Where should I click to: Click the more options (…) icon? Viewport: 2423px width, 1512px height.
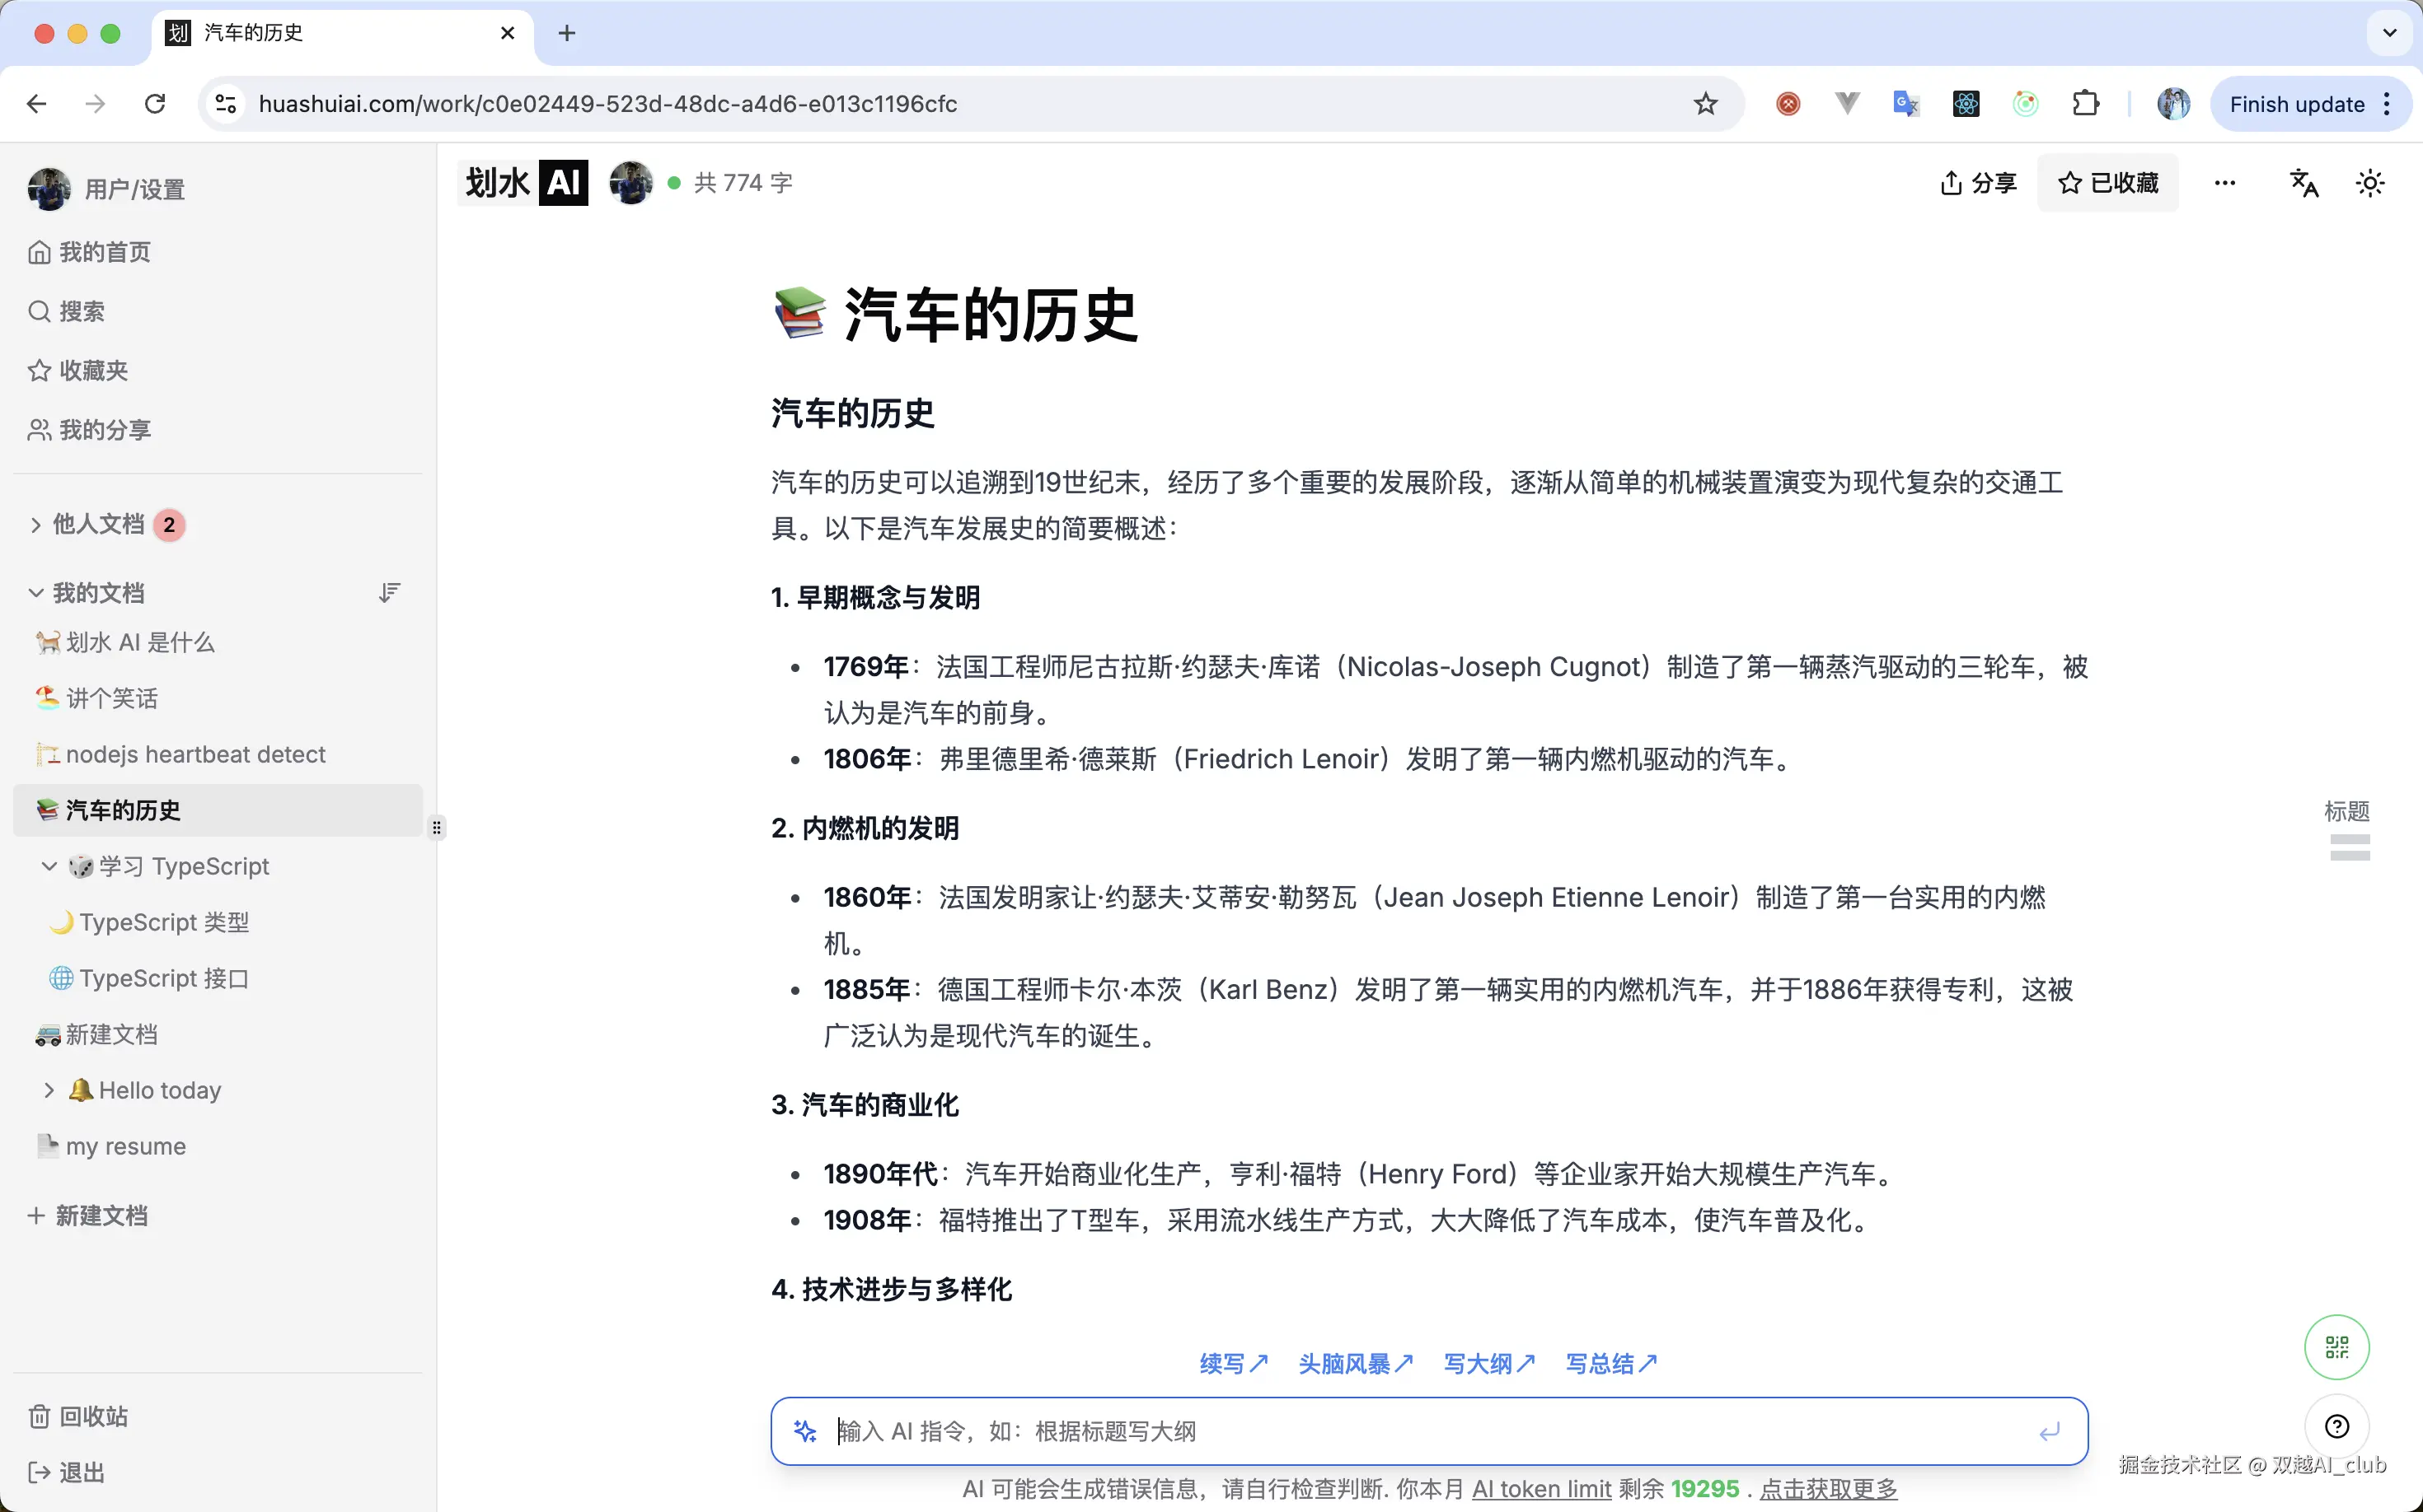tap(2225, 182)
